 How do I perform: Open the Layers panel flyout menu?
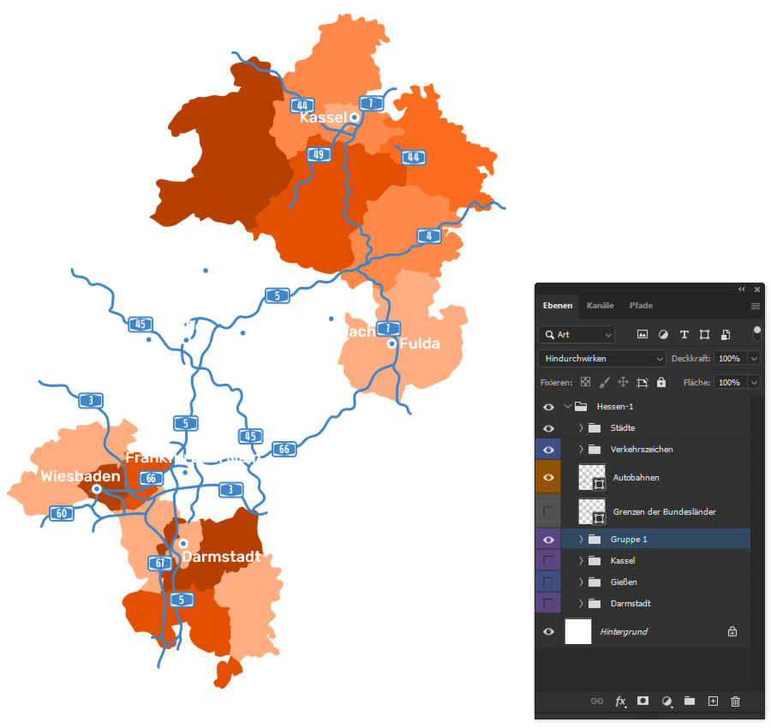pyautogui.click(x=756, y=307)
